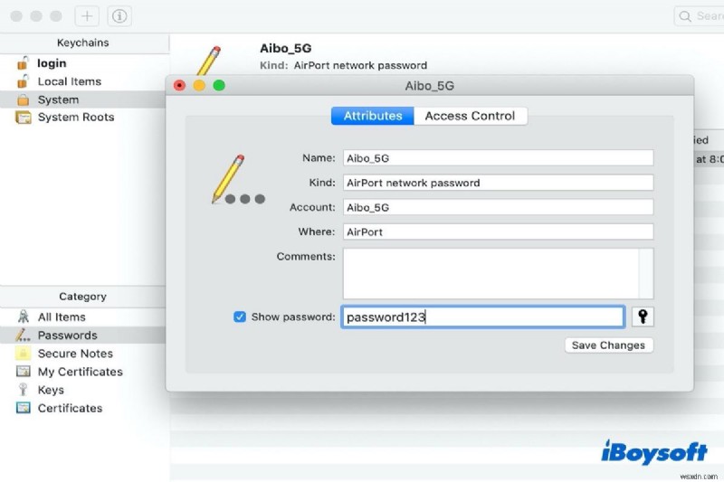
Task: Click the Kind AirPort network password label
Action: [x=344, y=65]
